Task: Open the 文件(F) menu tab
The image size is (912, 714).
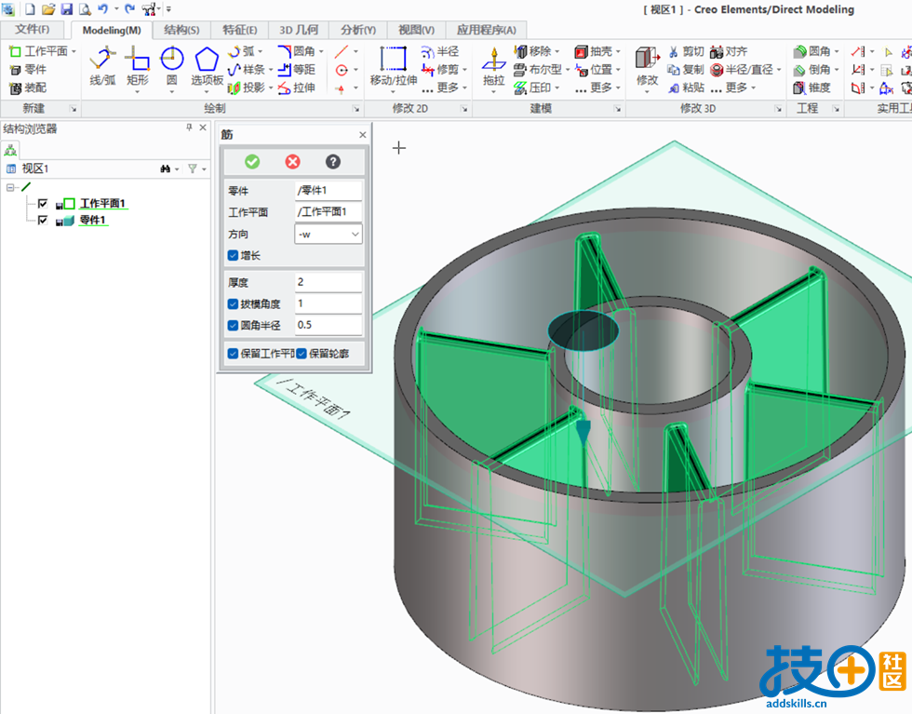Action: pos(33,30)
